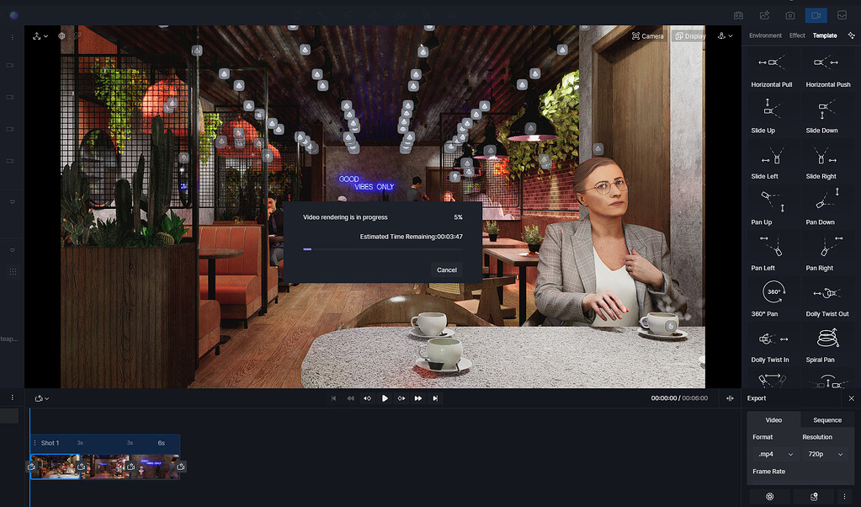
Task: Cancel the video rendering in progress
Action: (x=446, y=270)
